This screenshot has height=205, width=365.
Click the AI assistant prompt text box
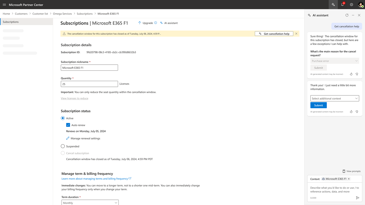(335, 190)
